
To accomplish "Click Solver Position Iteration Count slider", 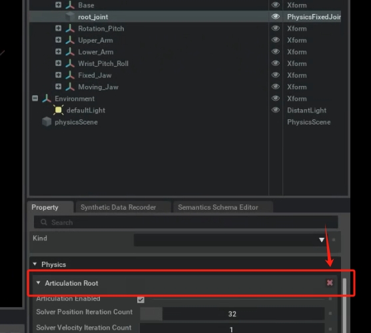I will (232, 314).
